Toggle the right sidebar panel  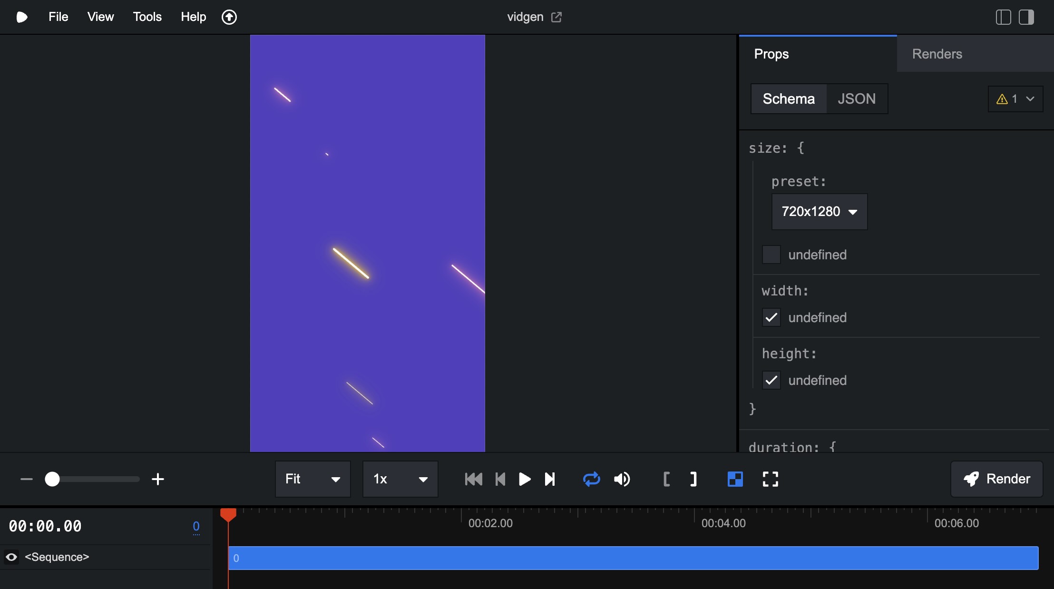tap(1027, 17)
